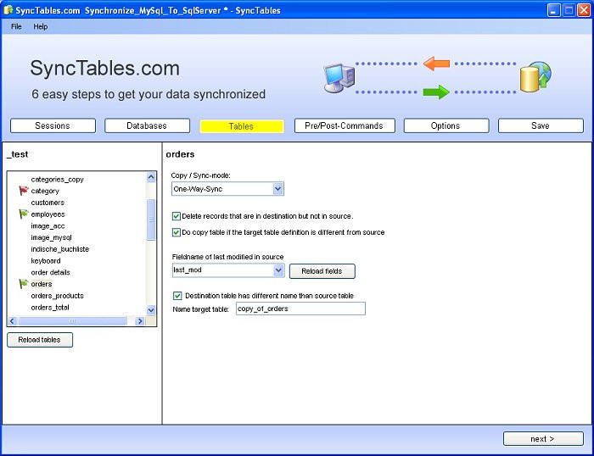Toggle Do copy table if definition differs
594x456 pixels.
click(x=177, y=232)
